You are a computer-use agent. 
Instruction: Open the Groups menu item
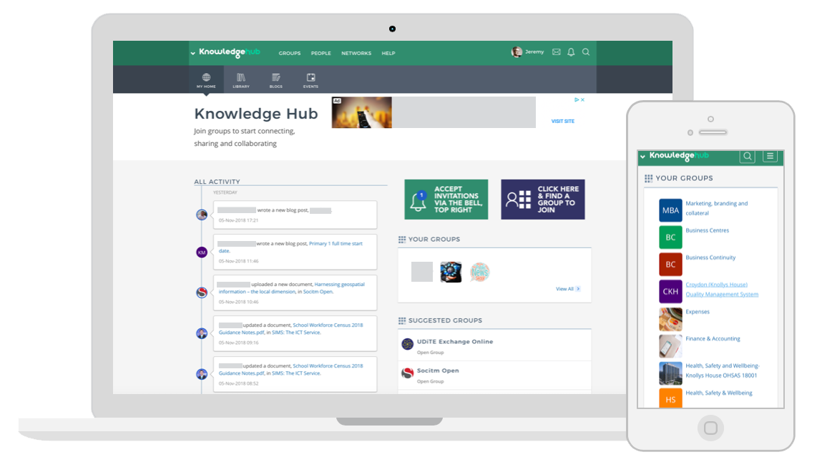tap(290, 53)
